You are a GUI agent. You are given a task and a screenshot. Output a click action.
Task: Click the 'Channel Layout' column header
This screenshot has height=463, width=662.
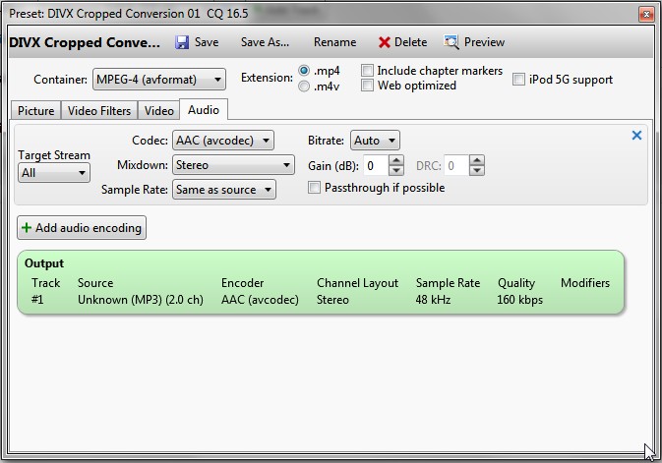click(x=358, y=283)
